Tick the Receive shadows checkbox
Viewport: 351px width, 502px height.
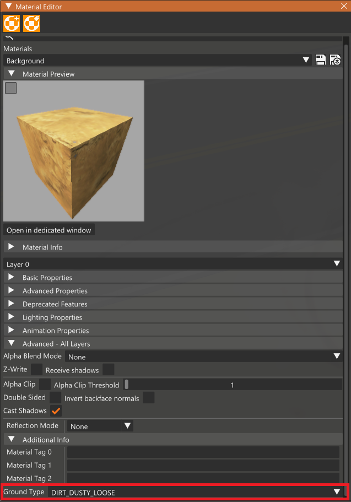point(108,369)
